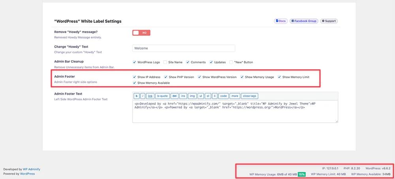Image resolution: width=395 pixels, height=179 pixels.
Task: Toggle the Remove Howdy message switch
Action: click(x=141, y=33)
